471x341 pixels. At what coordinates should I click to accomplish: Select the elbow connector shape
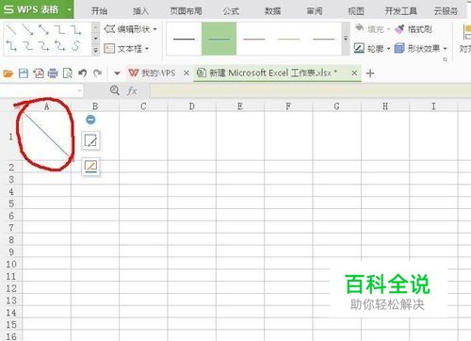(59, 30)
